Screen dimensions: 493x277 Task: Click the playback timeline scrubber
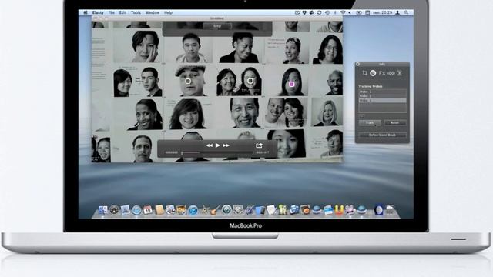point(217,152)
